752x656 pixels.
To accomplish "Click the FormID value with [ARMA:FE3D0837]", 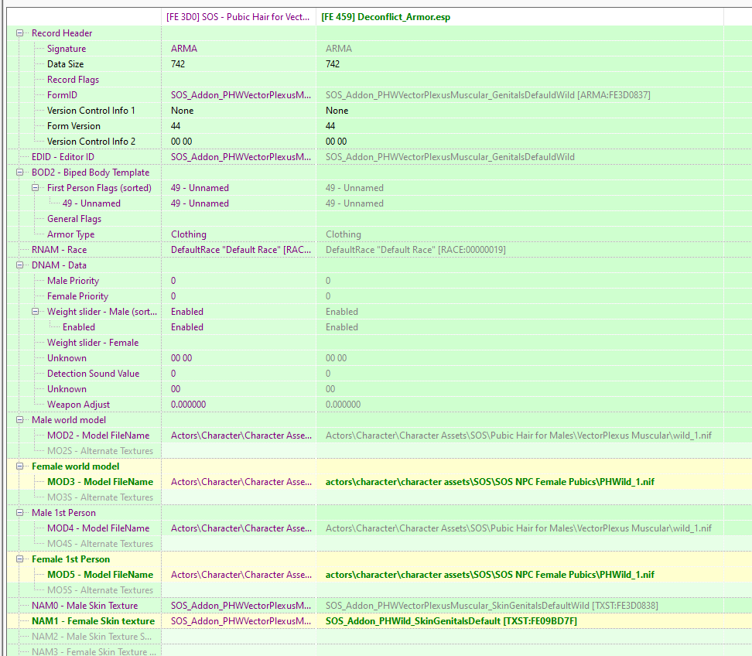I will point(487,95).
